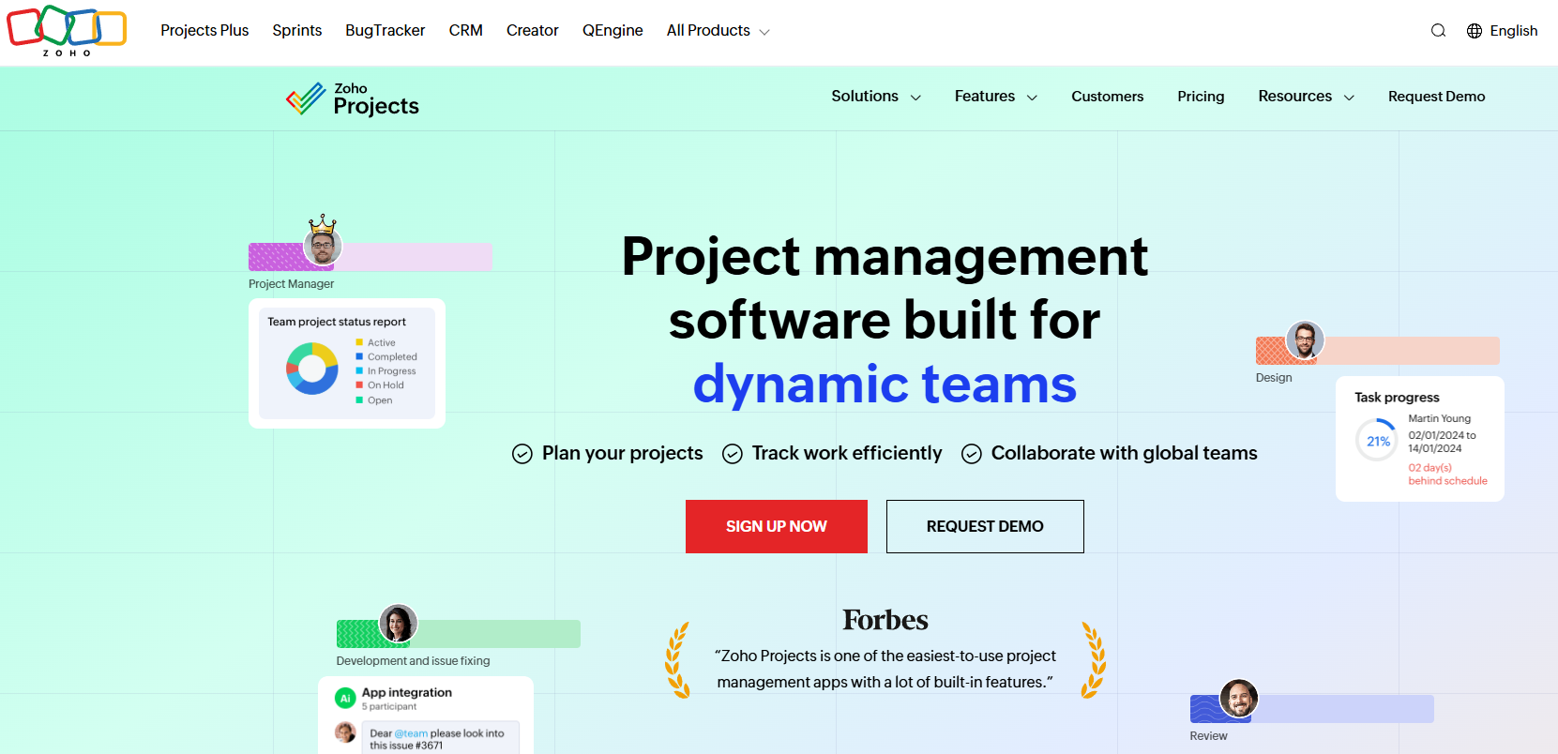Click the Development and issue fixing avatar
Viewport: 1558px width, 754px height.
tap(398, 623)
